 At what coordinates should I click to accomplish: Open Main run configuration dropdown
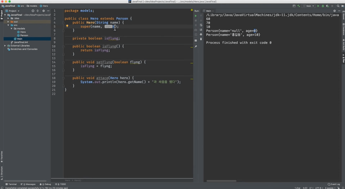[309, 6]
